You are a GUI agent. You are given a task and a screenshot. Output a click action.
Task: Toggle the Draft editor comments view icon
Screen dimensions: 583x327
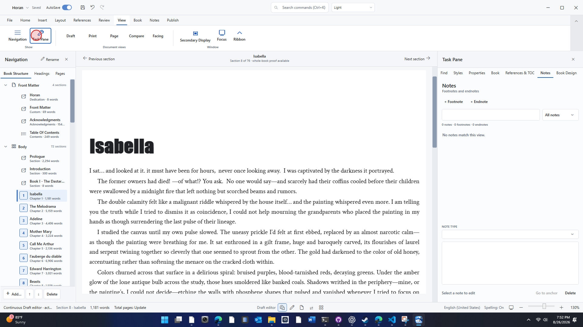[x=282, y=308]
